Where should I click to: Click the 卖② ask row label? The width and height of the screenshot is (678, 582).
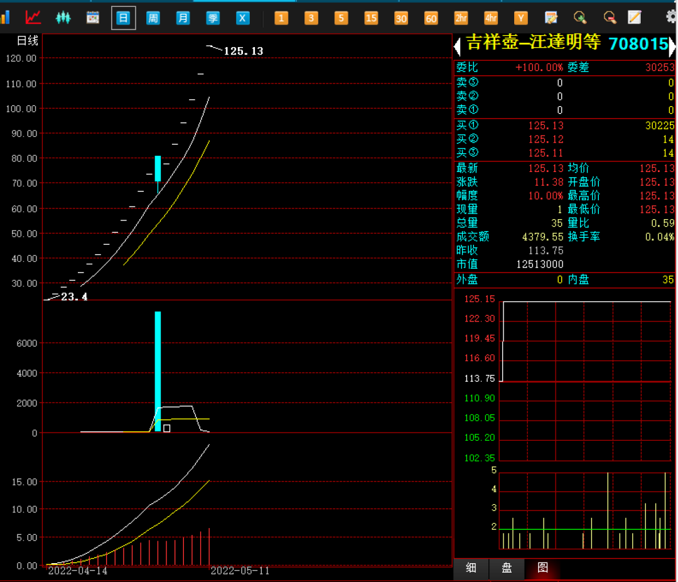[x=468, y=96]
